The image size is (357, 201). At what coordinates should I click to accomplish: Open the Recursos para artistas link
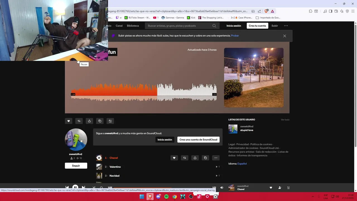(241, 152)
